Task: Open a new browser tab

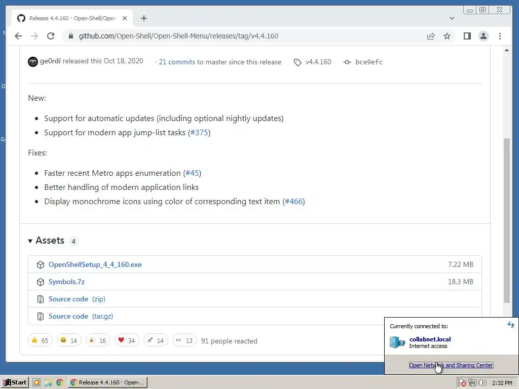Action: coord(143,18)
